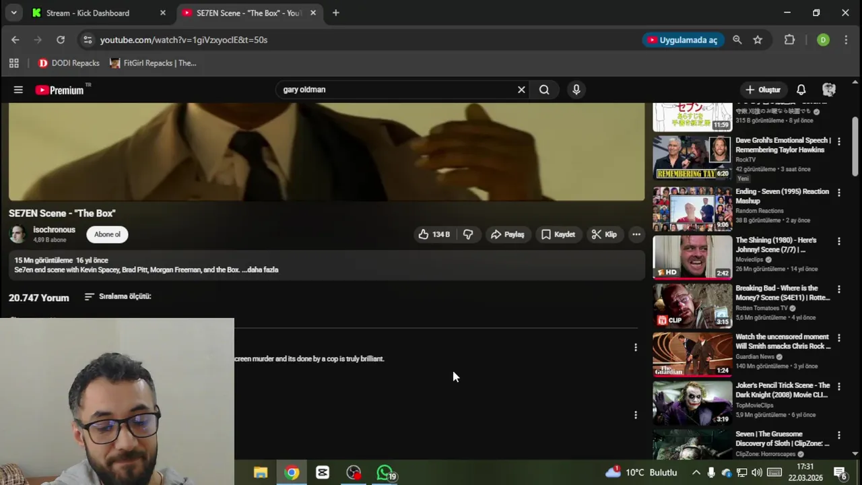Open the account avatar menu in YouTube
This screenshot has width=862, height=485.
pyautogui.click(x=829, y=90)
